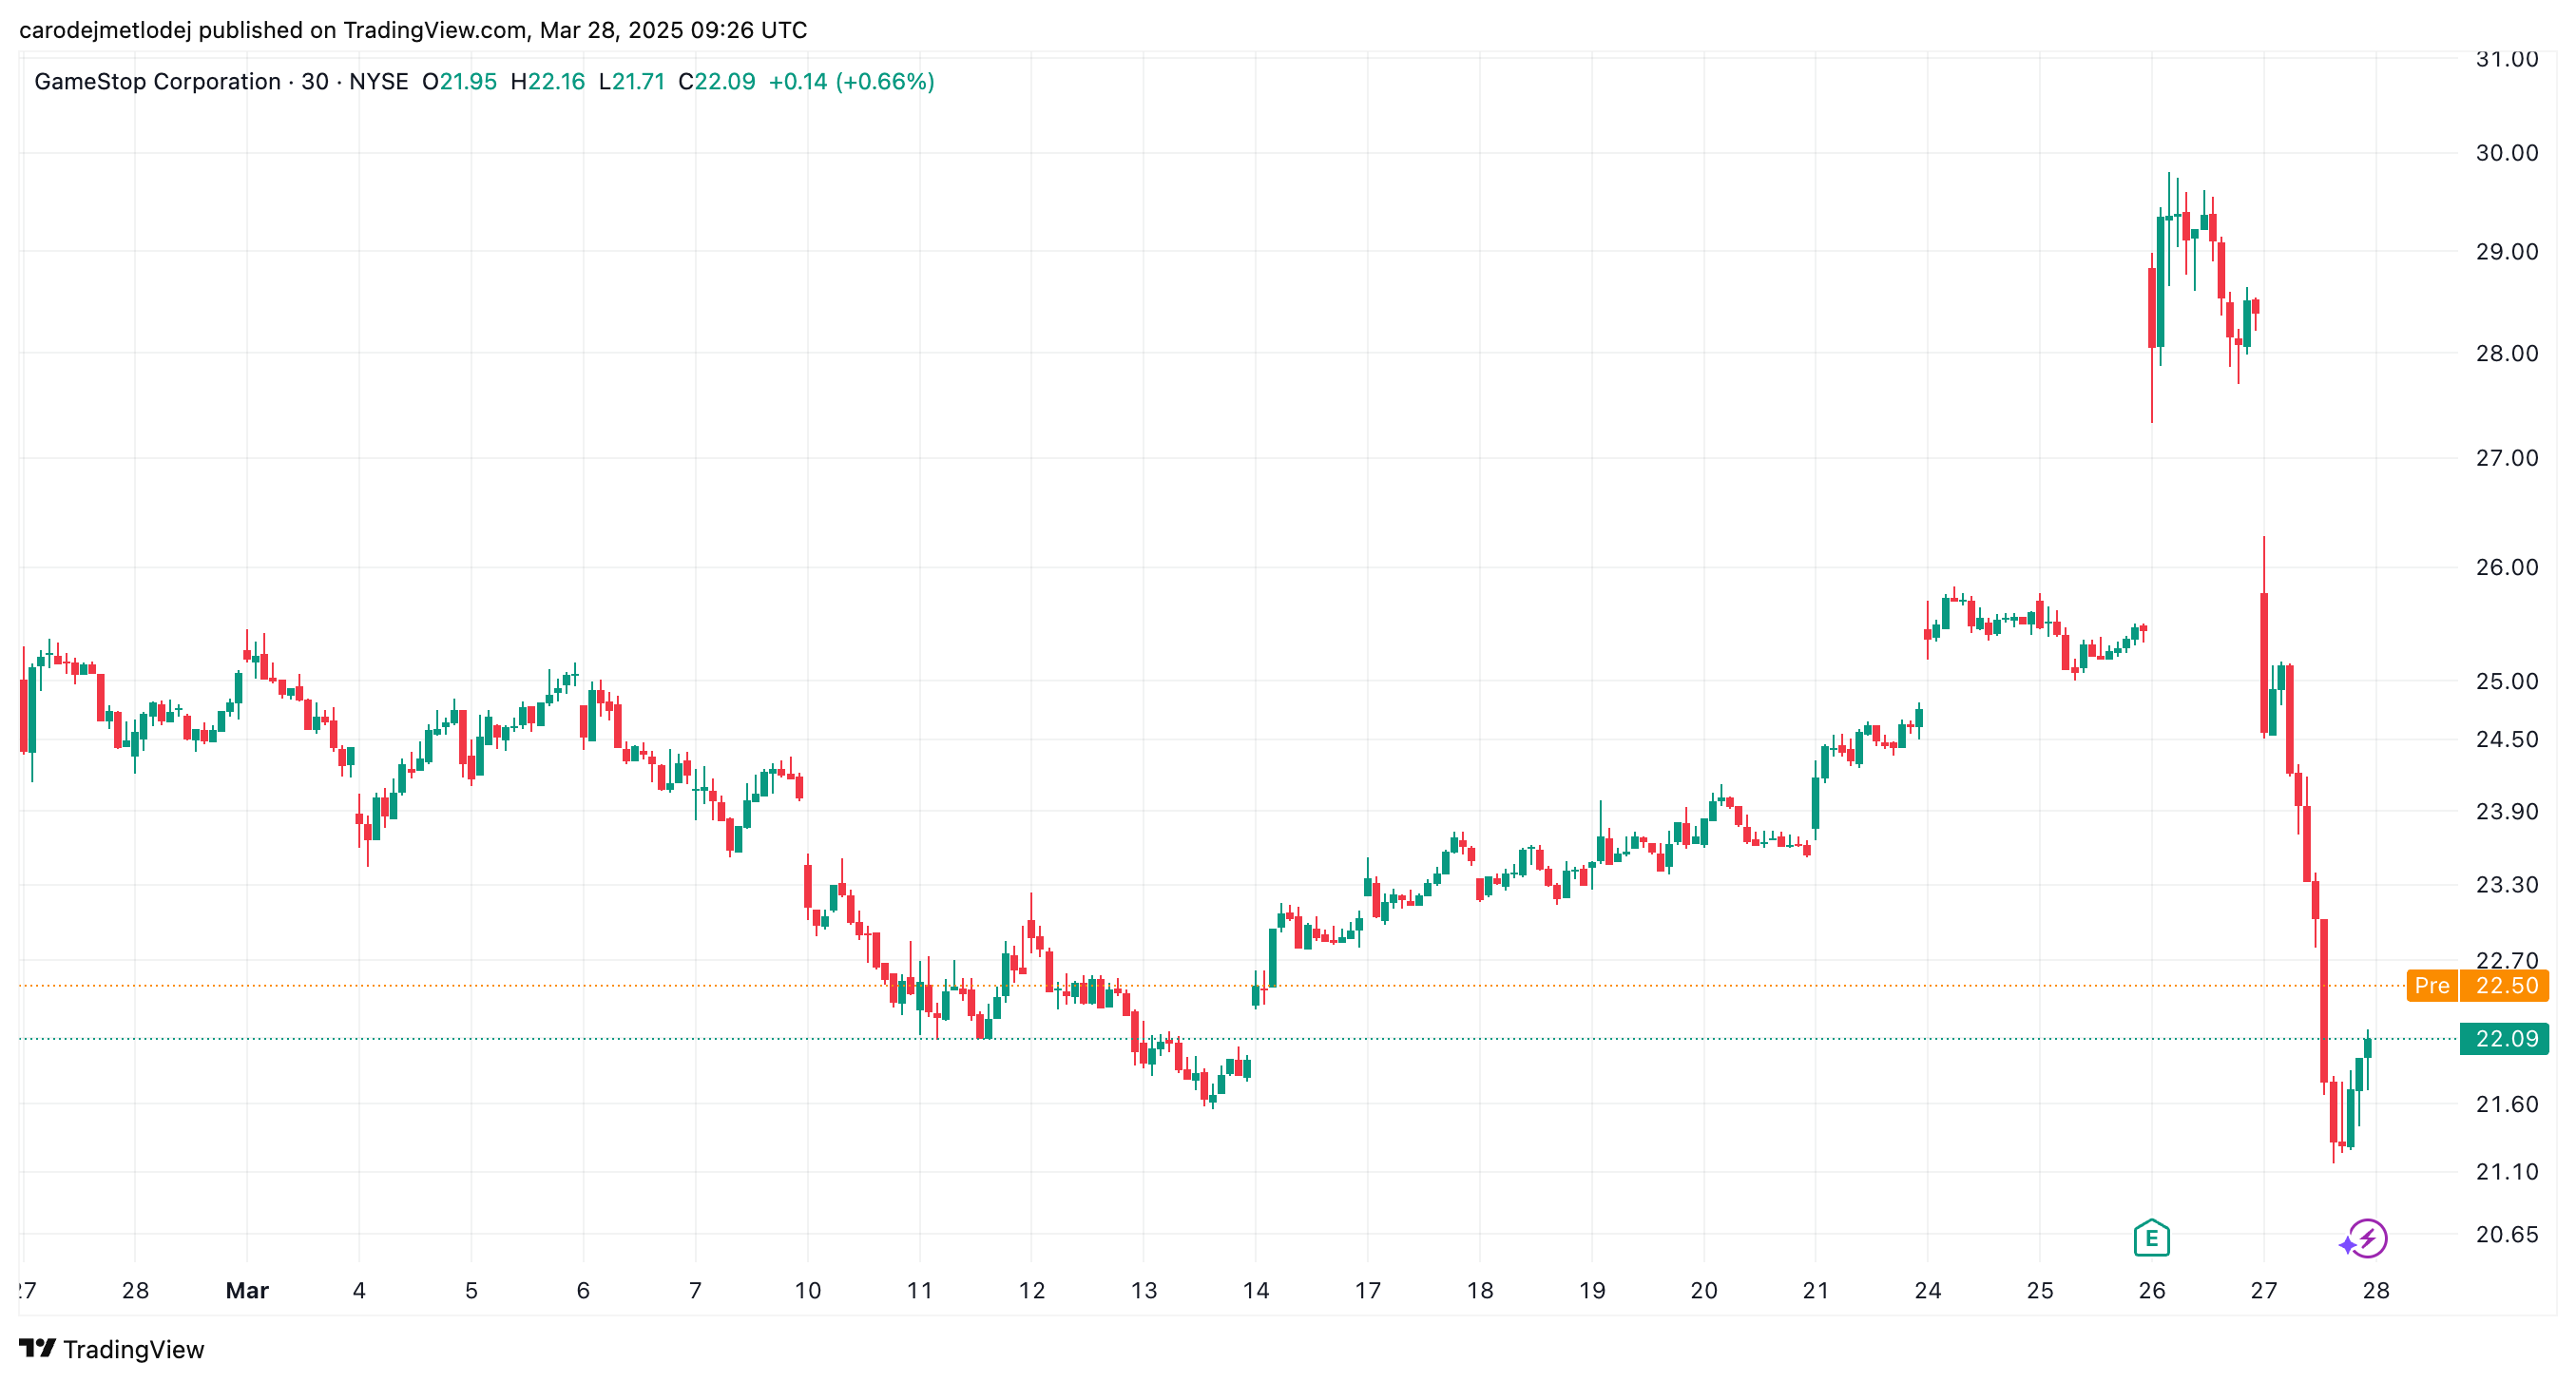
Task: Click the NYSE exchange label
Action: point(378,81)
